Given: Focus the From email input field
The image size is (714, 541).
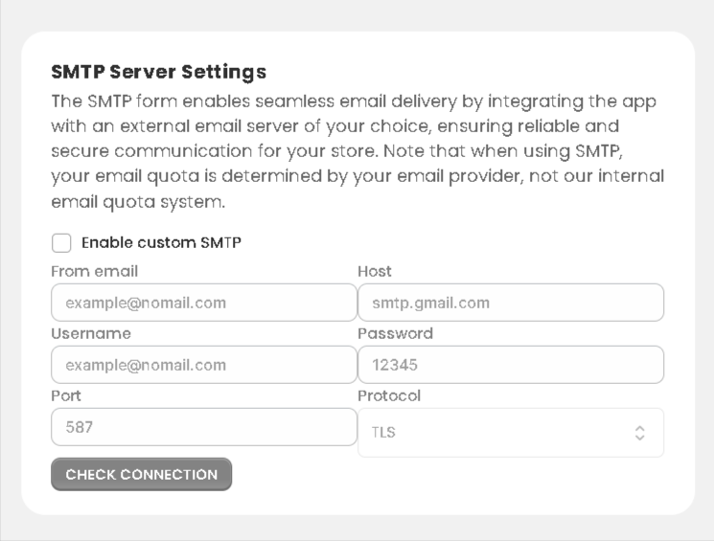Looking at the screenshot, I should pyautogui.click(x=203, y=303).
